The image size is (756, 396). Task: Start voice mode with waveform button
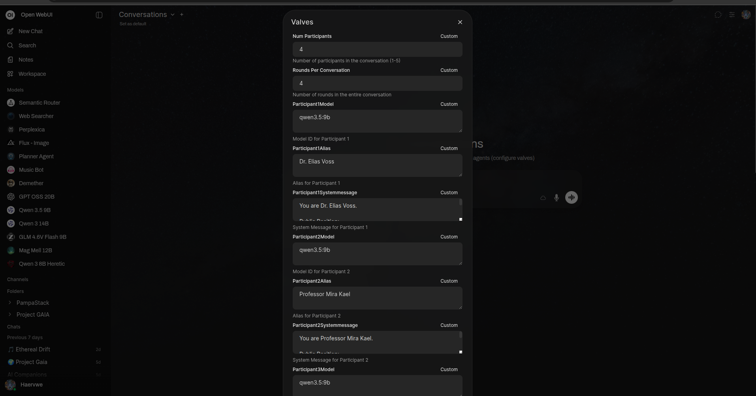point(571,197)
